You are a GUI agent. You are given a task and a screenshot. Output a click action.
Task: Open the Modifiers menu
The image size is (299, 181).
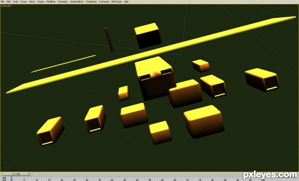point(51,1)
